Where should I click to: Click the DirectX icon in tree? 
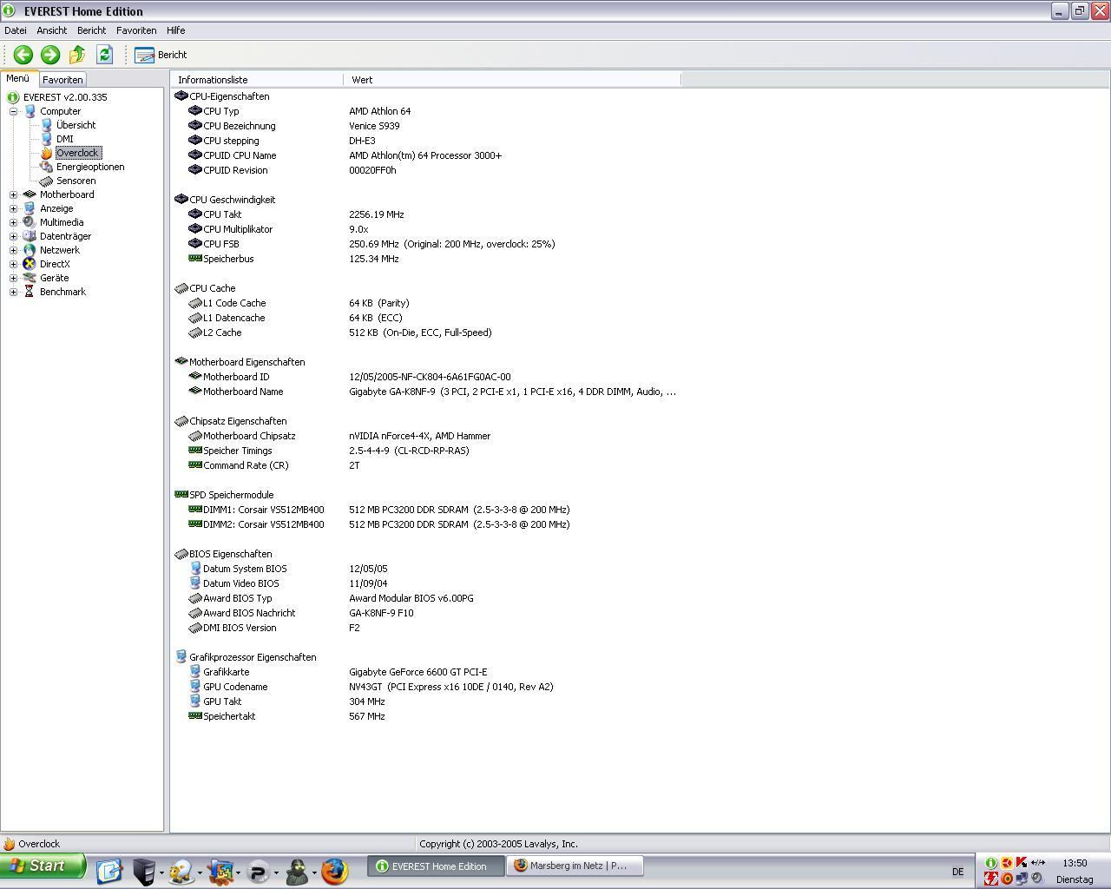tap(30, 264)
